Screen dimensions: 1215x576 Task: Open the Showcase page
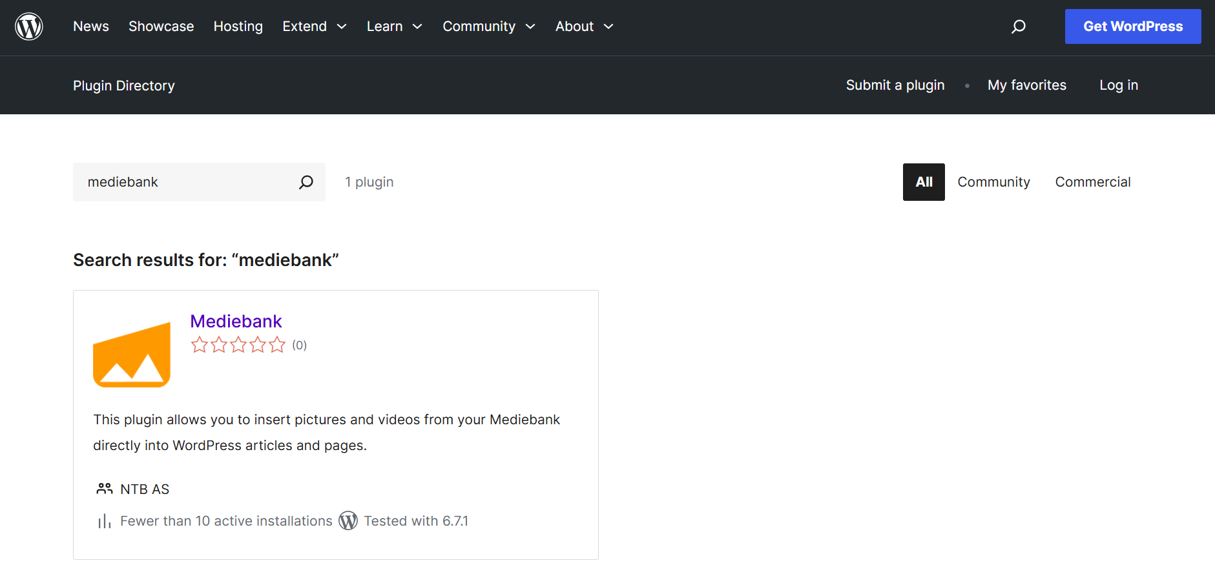(x=161, y=26)
